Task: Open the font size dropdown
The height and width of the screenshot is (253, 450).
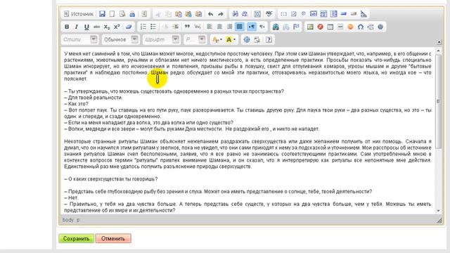Action: pos(195,39)
